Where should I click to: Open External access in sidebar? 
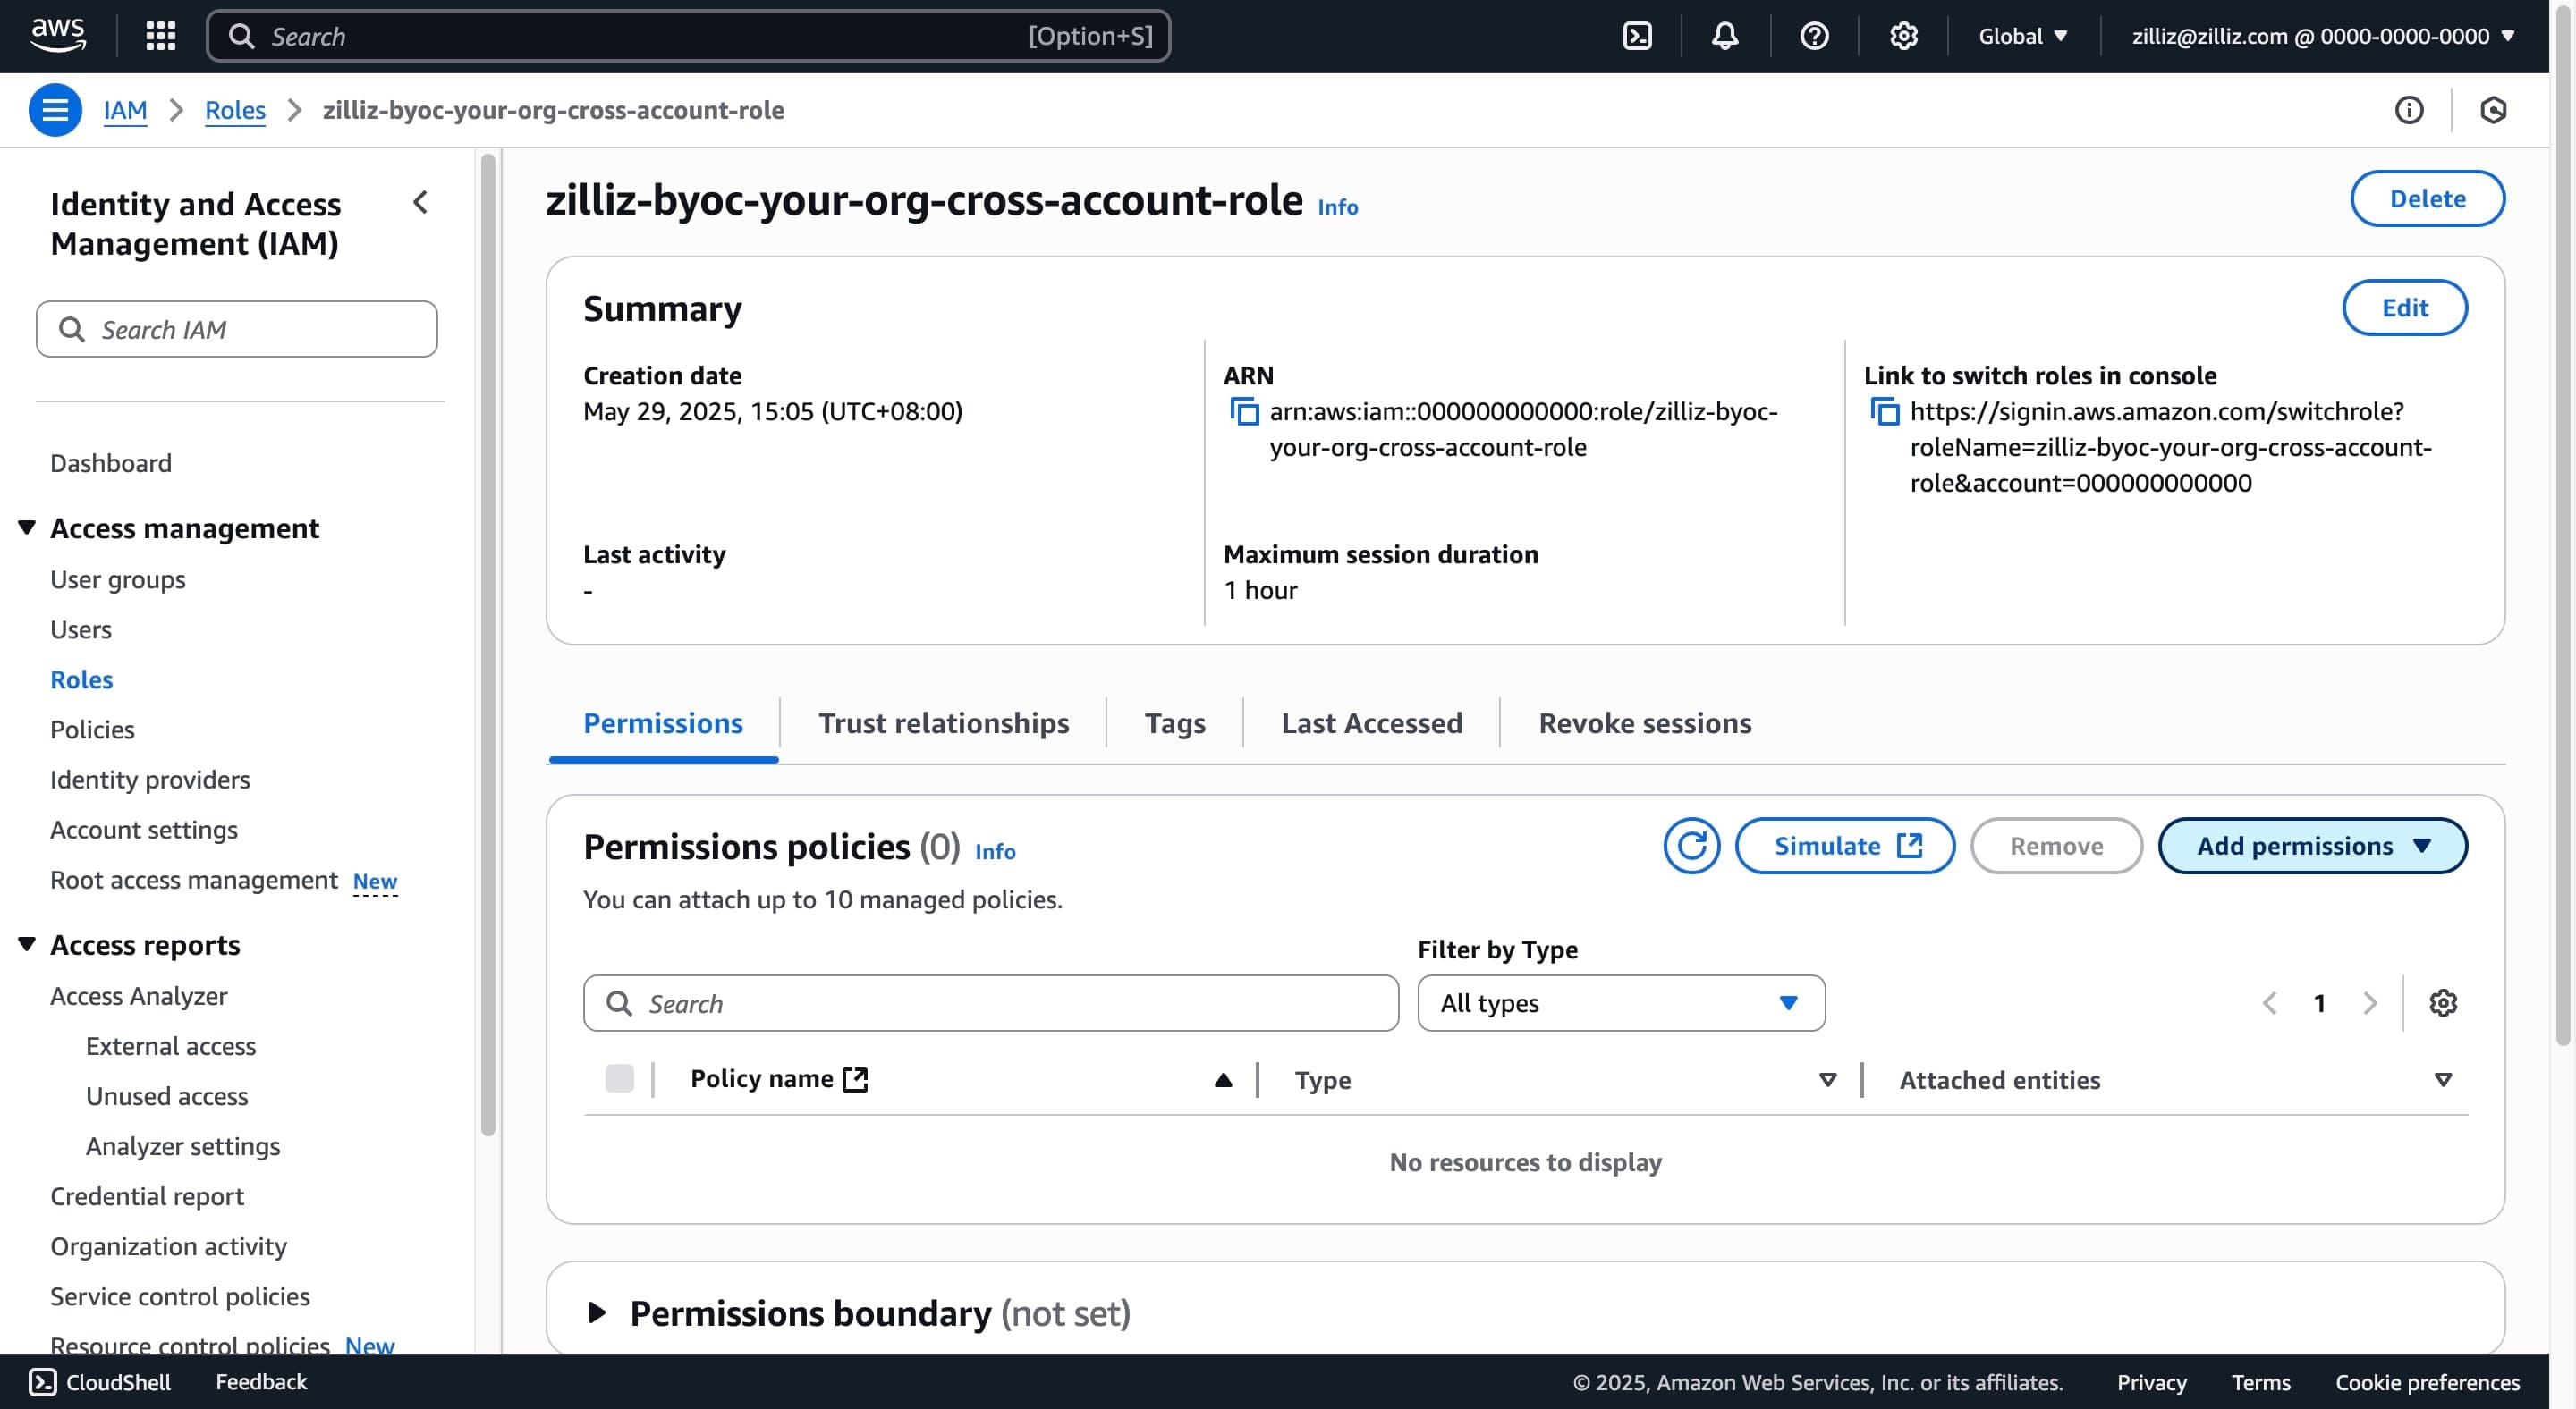point(171,1046)
